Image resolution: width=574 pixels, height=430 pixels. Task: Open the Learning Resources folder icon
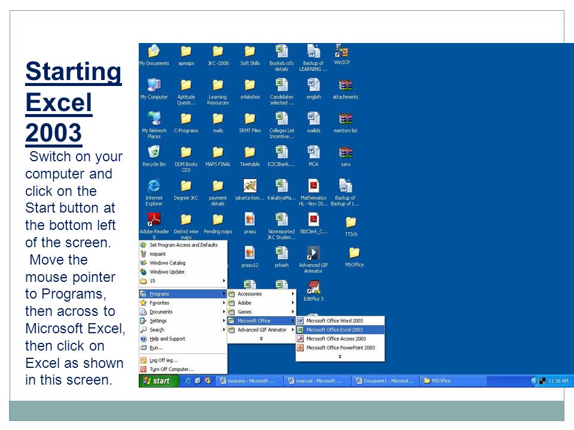click(x=218, y=91)
